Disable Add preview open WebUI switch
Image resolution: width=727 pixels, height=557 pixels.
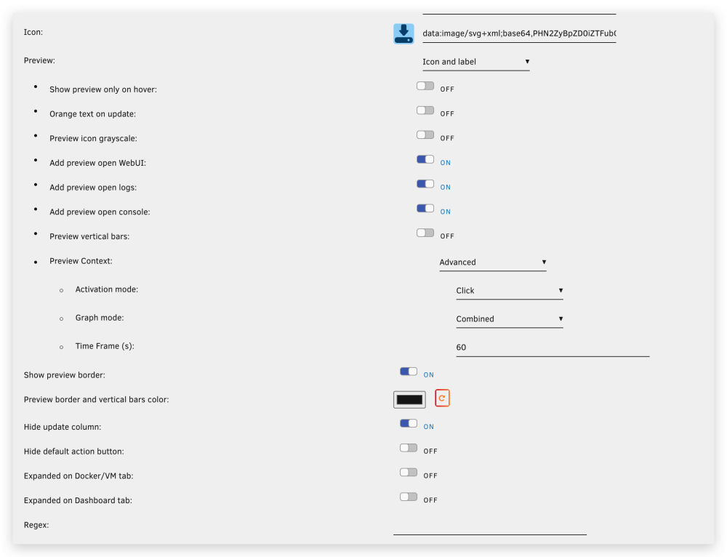click(x=425, y=159)
